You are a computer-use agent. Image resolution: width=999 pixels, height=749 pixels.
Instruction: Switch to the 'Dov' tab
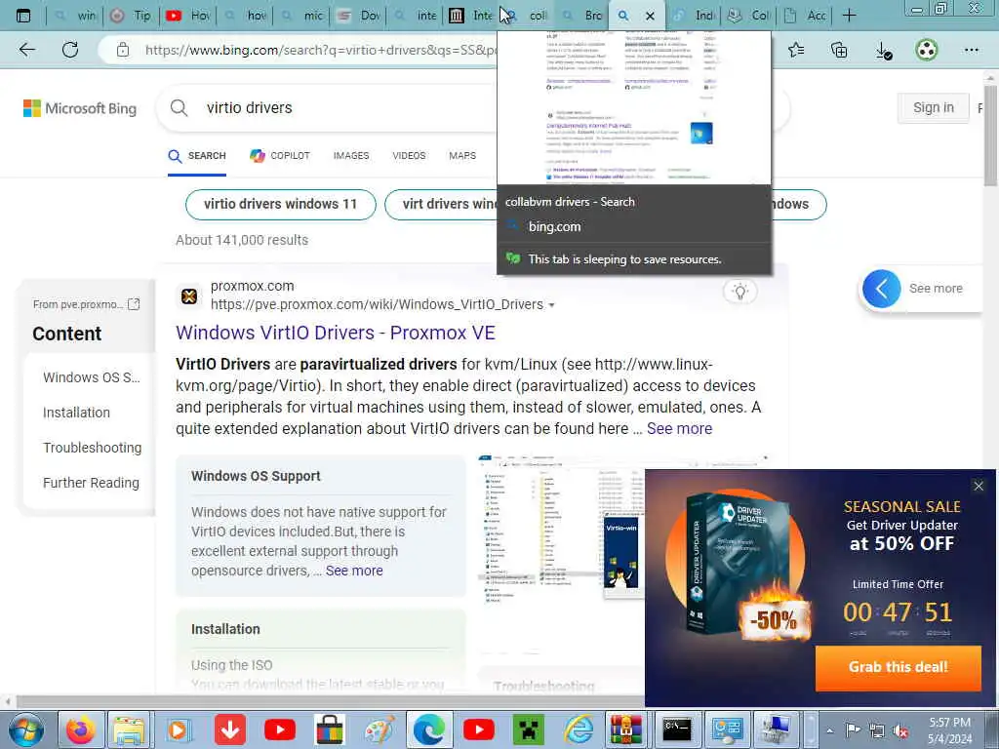(x=359, y=16)
